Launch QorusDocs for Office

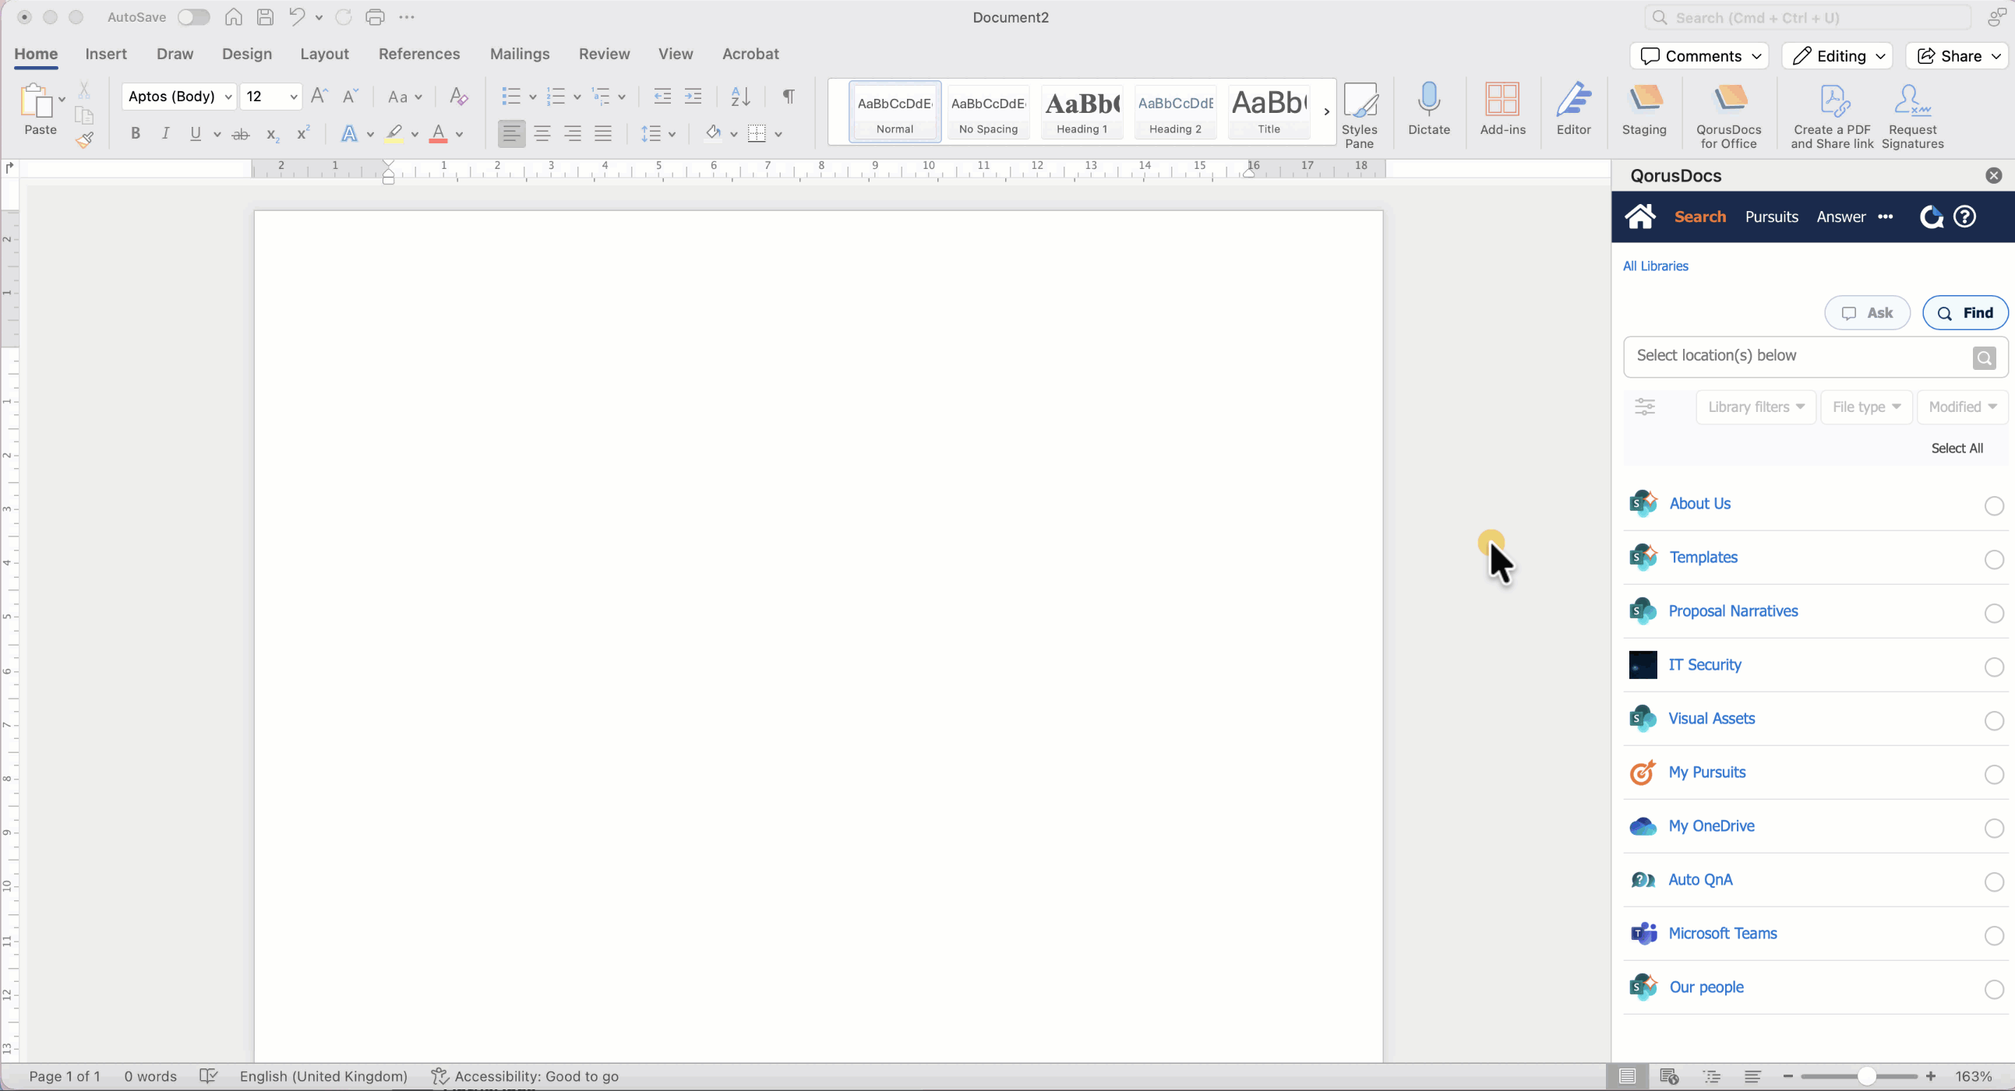(x=1729, y=115)
